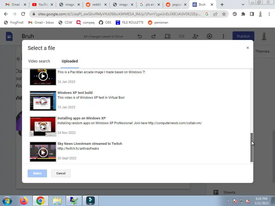The height and width of the screenshot is (206, 275).
Task: Open Filmora from the taskbar
Action: (91, 201)
